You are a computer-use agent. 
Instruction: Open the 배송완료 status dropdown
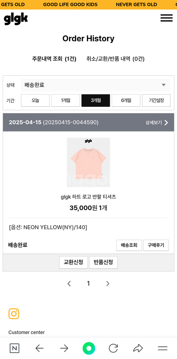point(95,85)
